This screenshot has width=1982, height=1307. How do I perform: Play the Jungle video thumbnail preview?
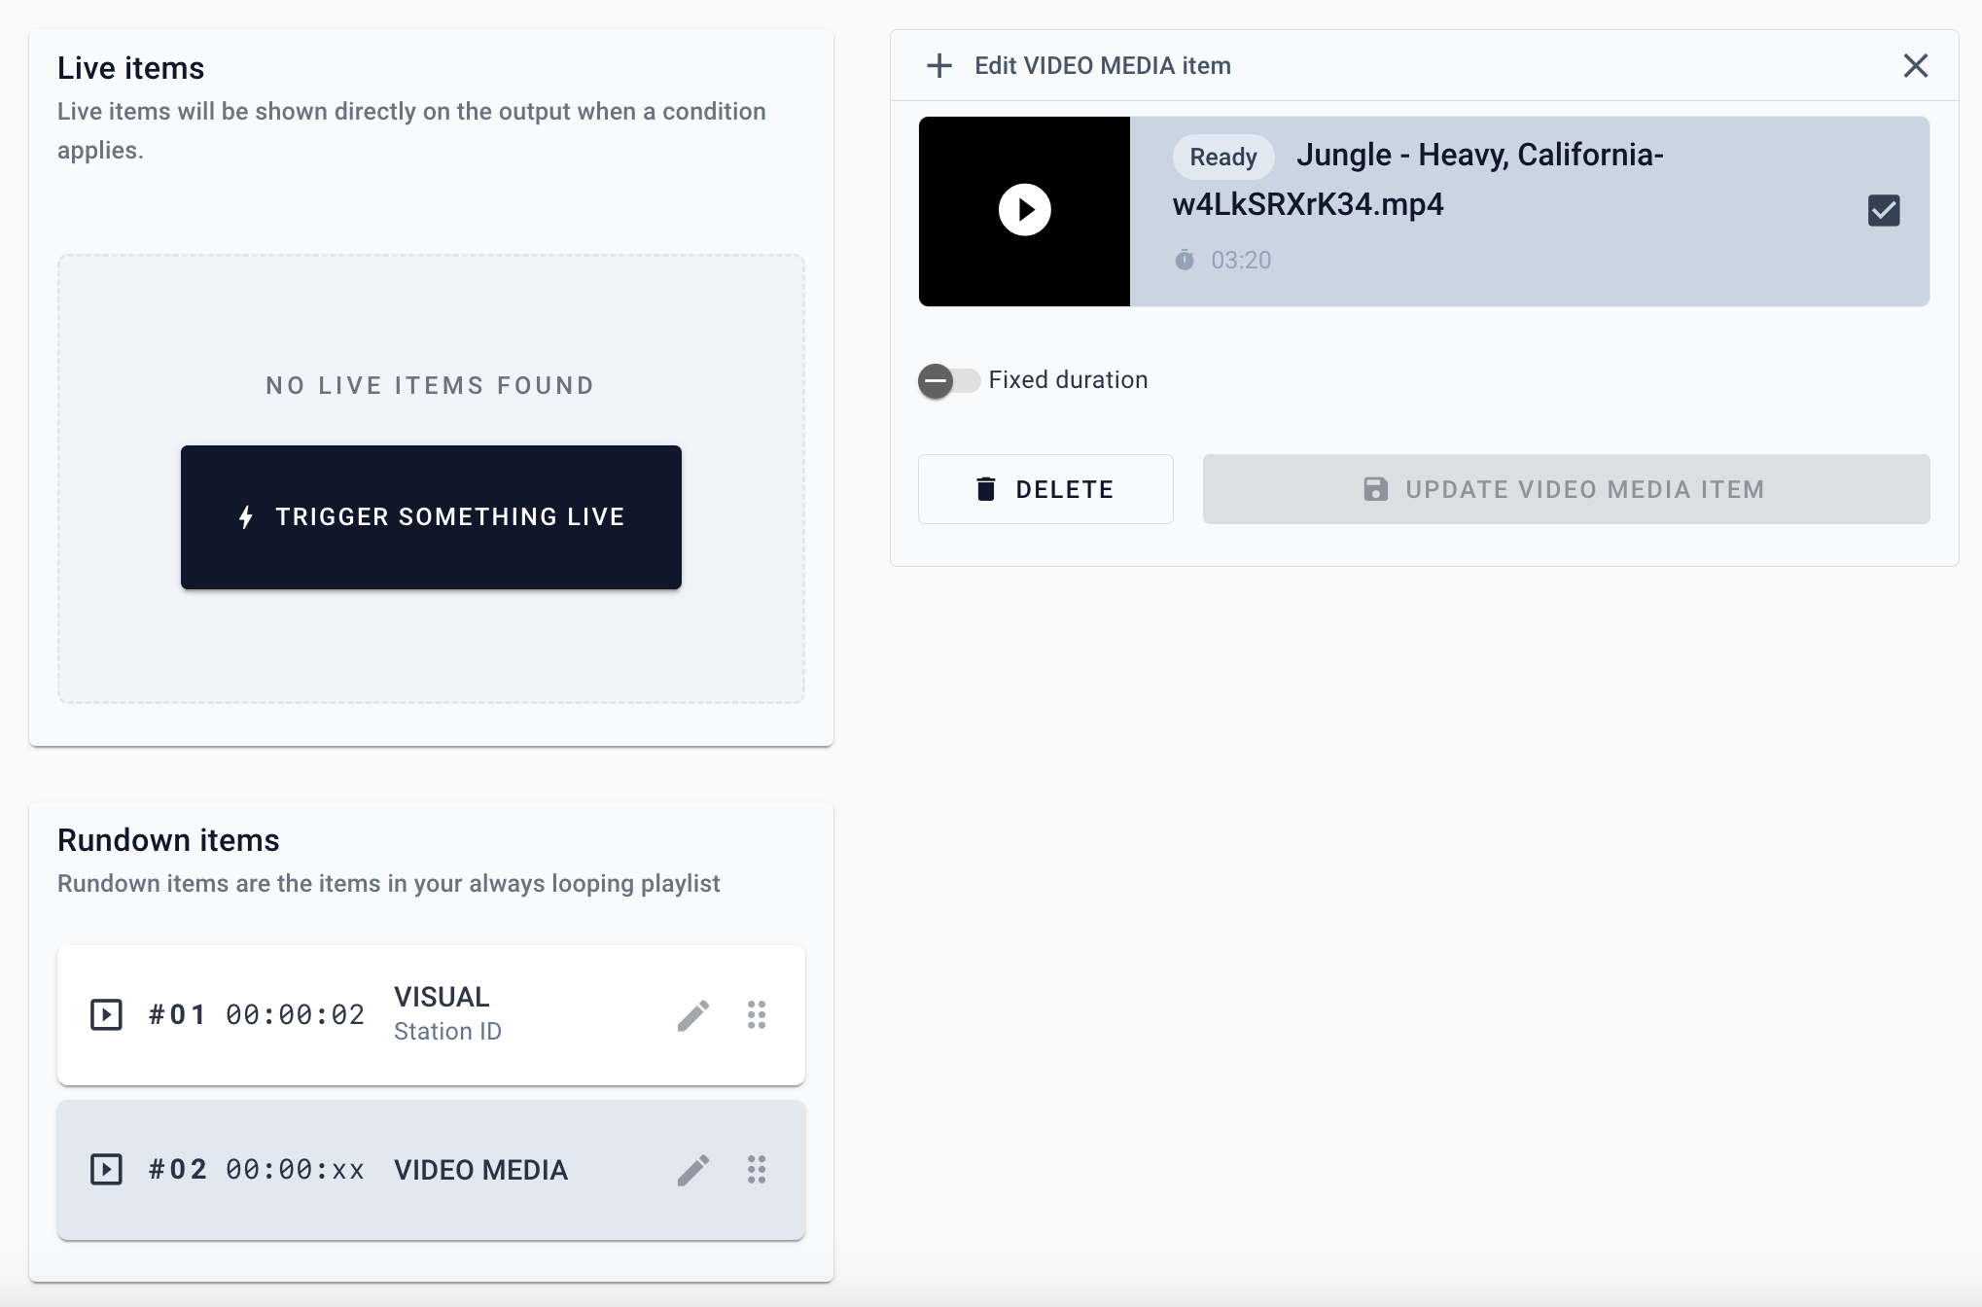tap(1025, 210)
